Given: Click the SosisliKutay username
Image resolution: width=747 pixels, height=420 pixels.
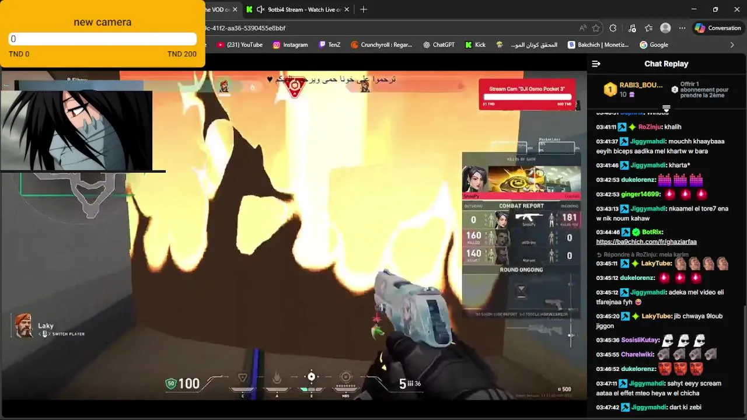Looking at the screenshot, I should click(639, 340).
